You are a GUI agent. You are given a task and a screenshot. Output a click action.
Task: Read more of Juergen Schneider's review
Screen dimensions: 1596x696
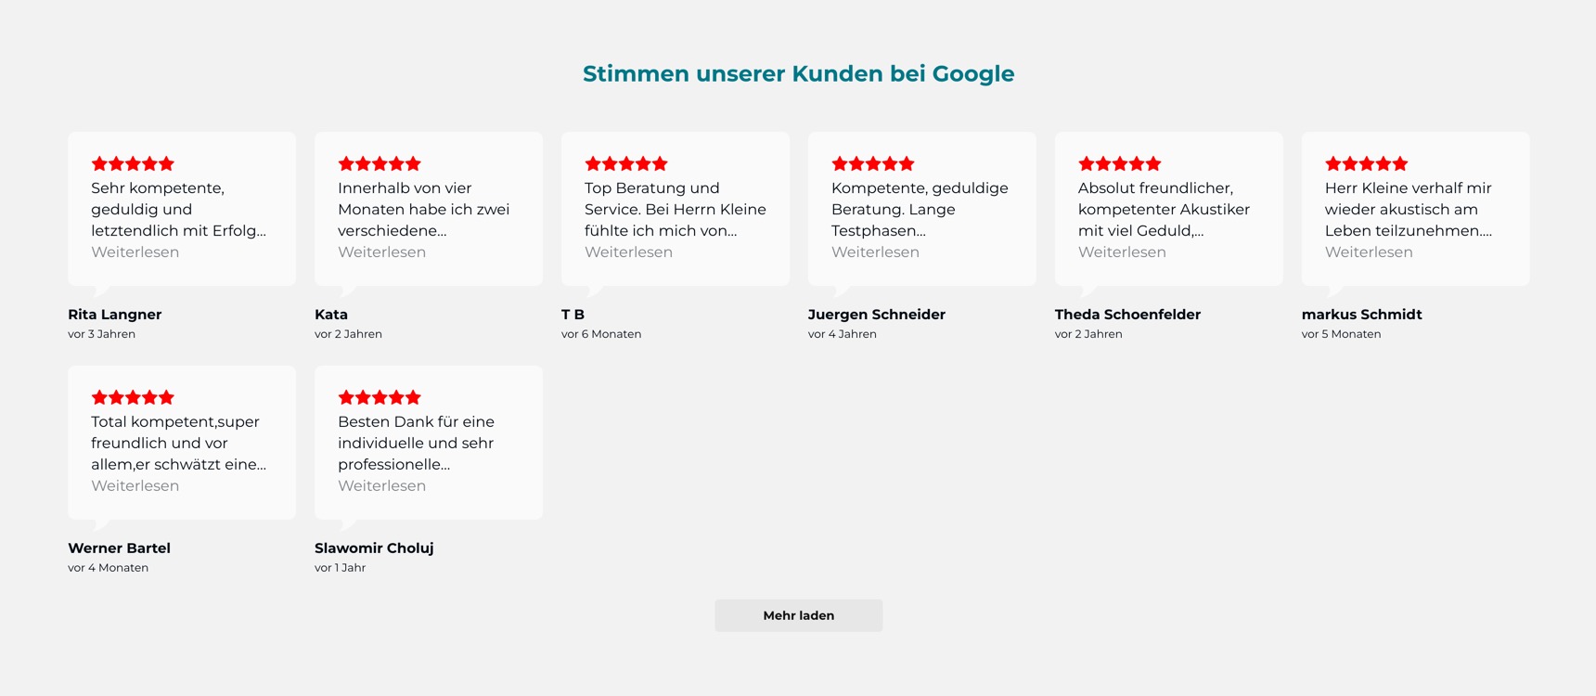click(876, 252)
